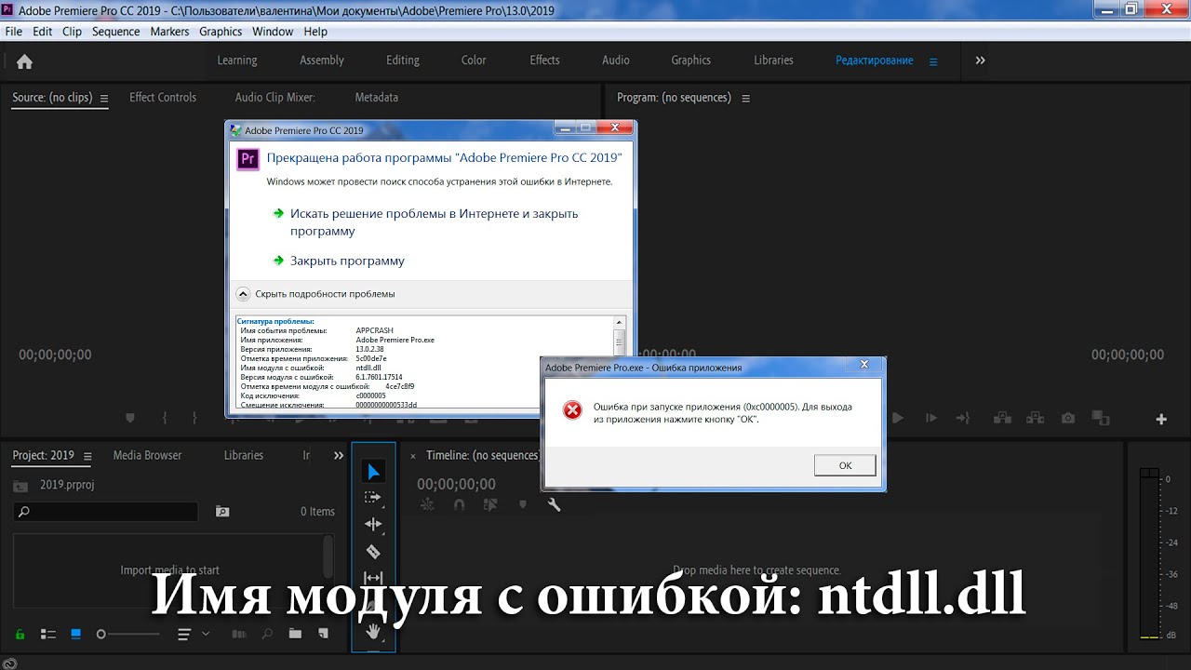Select the Slip tool

[x=373, y=578]
